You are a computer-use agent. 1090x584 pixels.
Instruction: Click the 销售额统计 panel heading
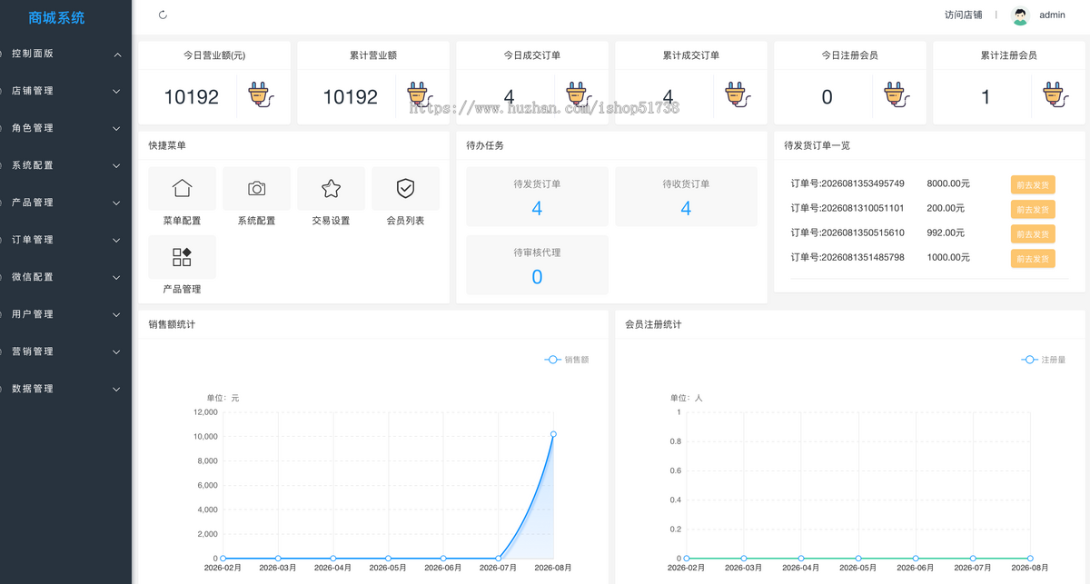[172, 324]
